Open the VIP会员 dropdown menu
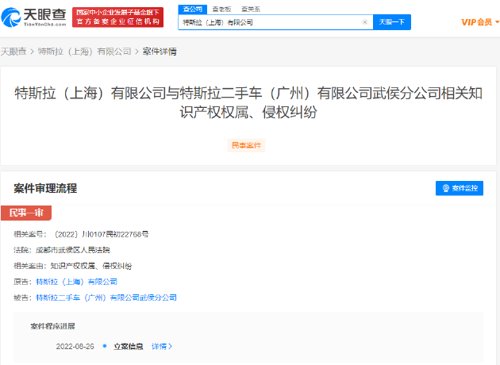Image resolution: width=500 pixels, height=365 pixels. (480, 22)
